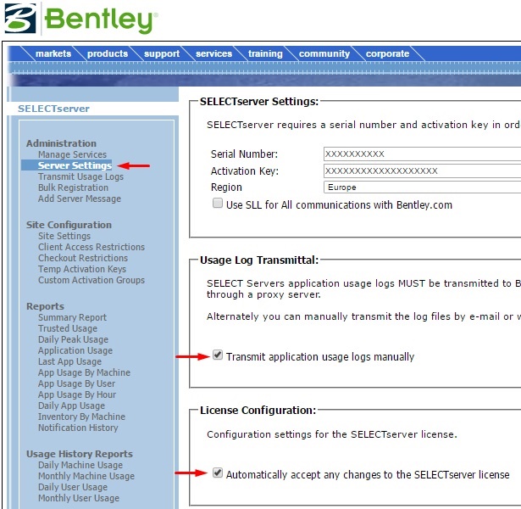Viewport: 521px width, 509px height.
Task: Open the training menu tab
Action: tap(265, 53)
